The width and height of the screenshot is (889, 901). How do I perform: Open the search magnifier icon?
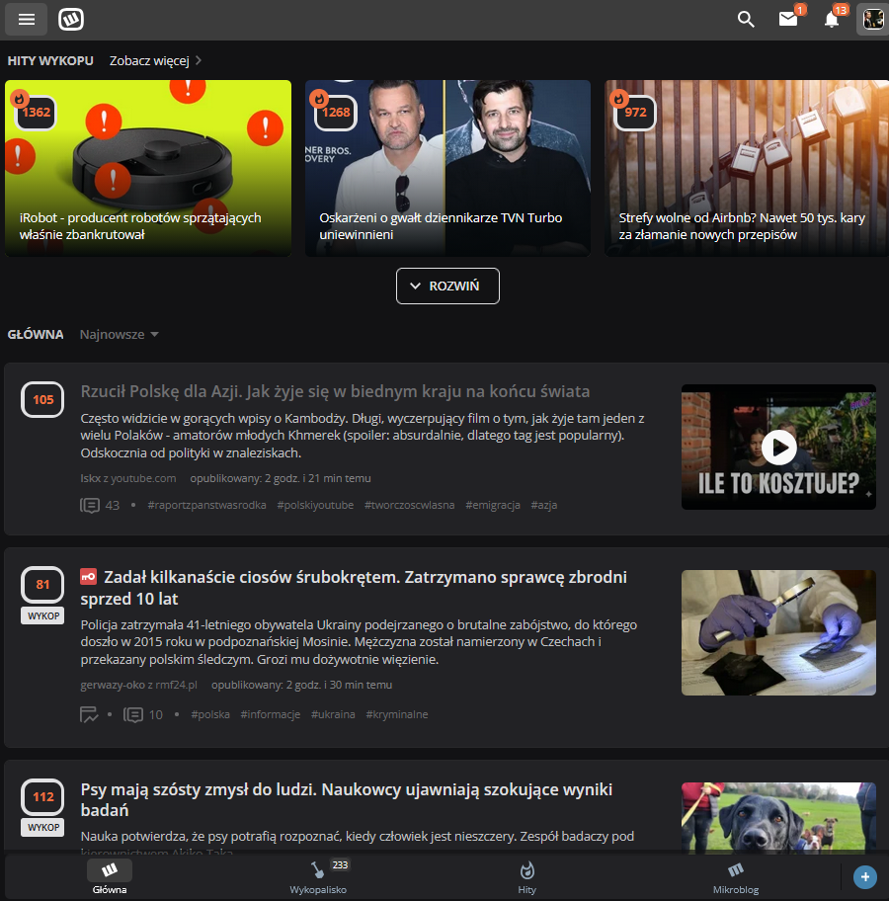[x=746, y=19]
